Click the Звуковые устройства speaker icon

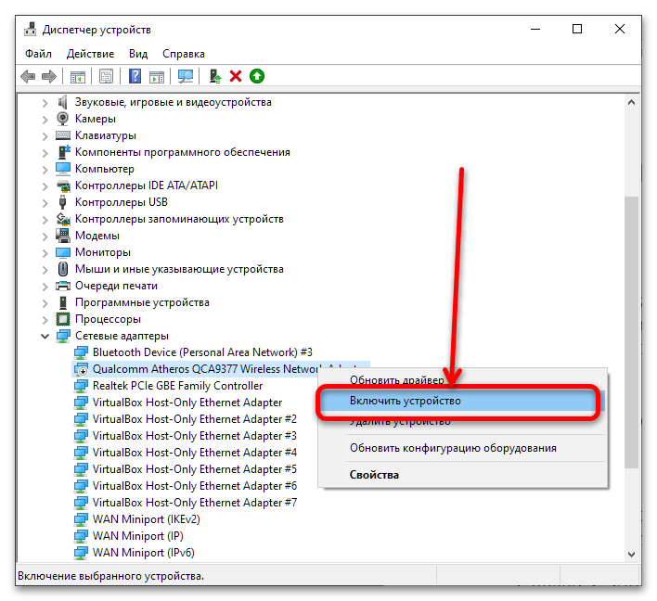(x=63, y=102)
